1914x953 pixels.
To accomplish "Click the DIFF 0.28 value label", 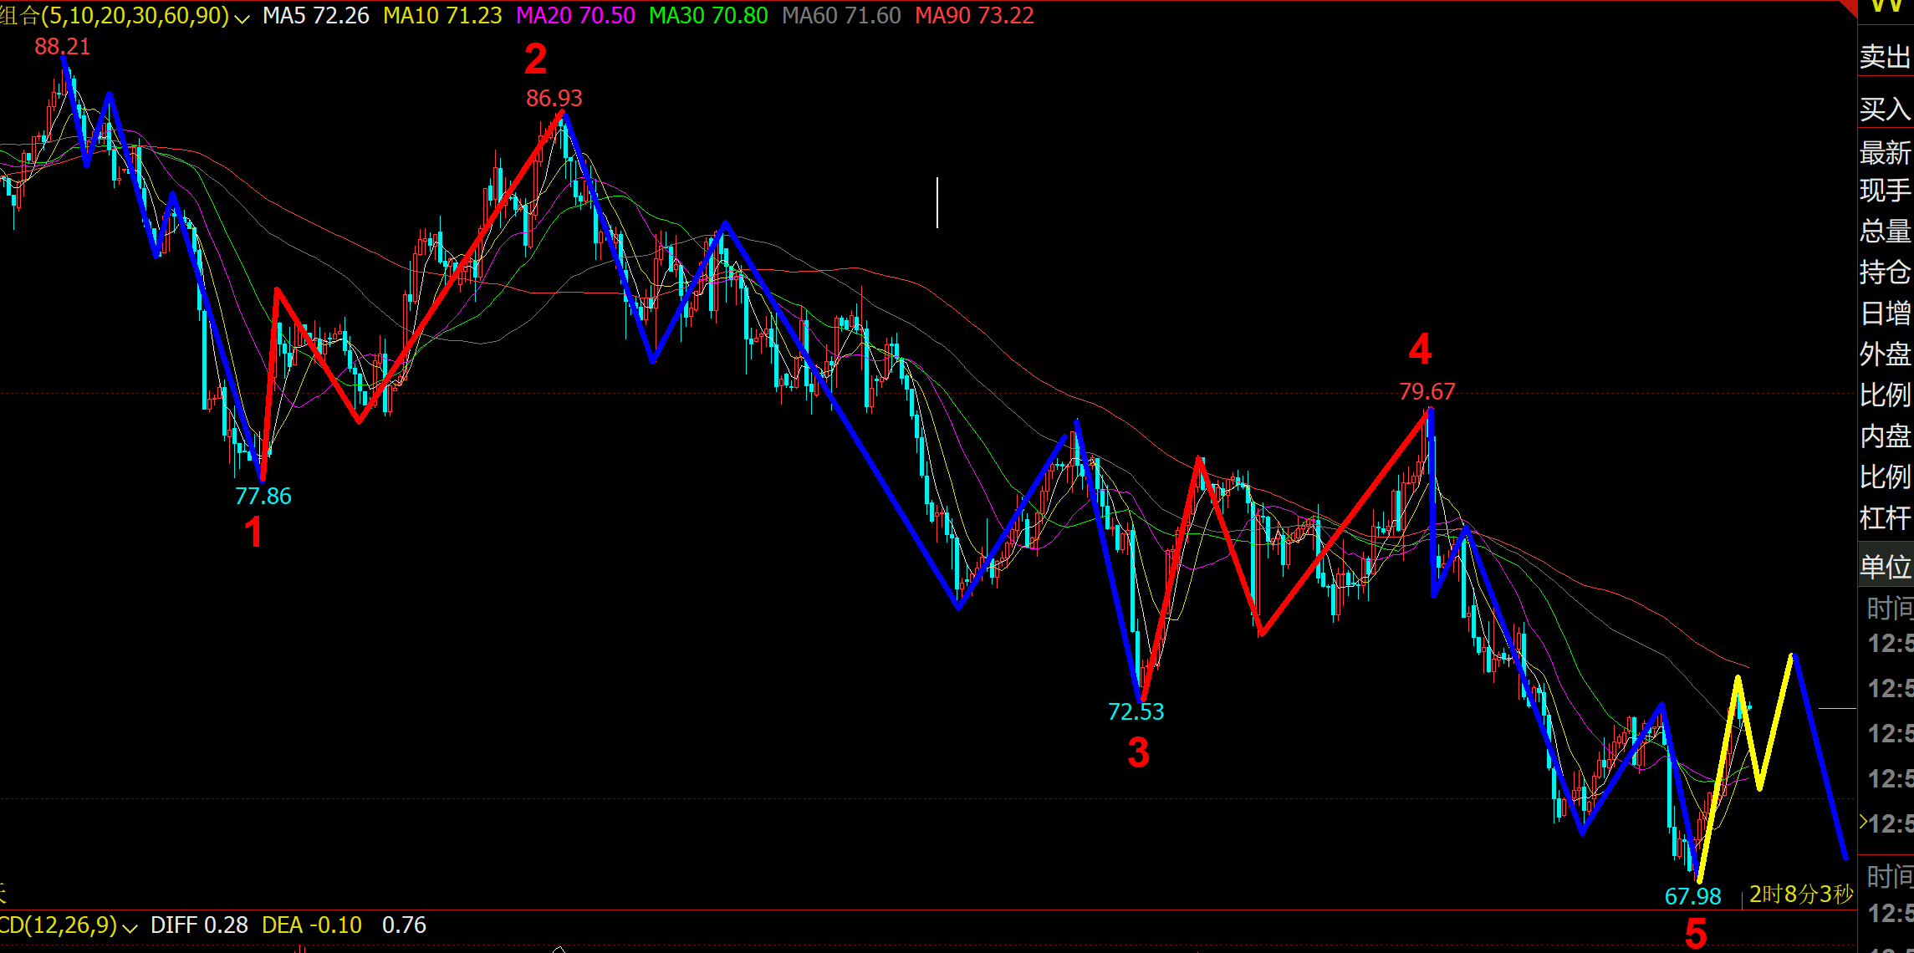I will pyautogui.click(x=199, y=925).
